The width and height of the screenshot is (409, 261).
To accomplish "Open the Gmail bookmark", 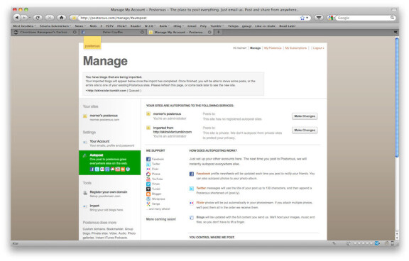I will [192, 26].
